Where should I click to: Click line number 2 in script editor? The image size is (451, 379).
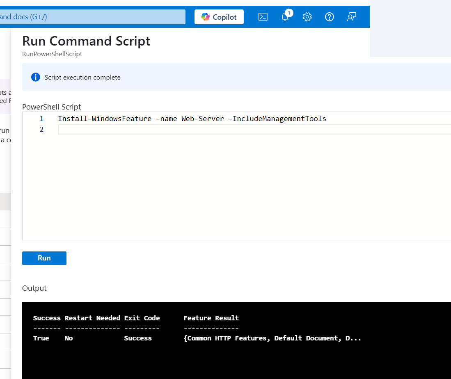coord(41,129)
